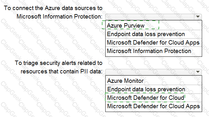Screen dimensions: 209x117
Task: Open the Microsoft Information Protection dropdown arrow
Action: [x=198, y=17]
